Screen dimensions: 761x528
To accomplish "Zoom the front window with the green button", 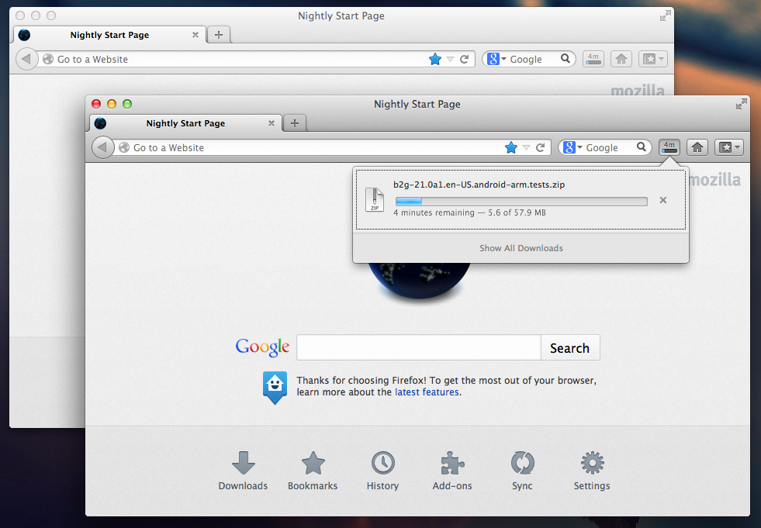I will coord(127,104).
